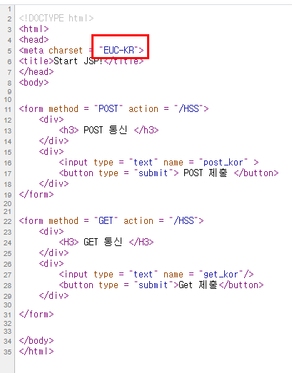
Task: Click the </div> tag on line 29
Action: 54,296
